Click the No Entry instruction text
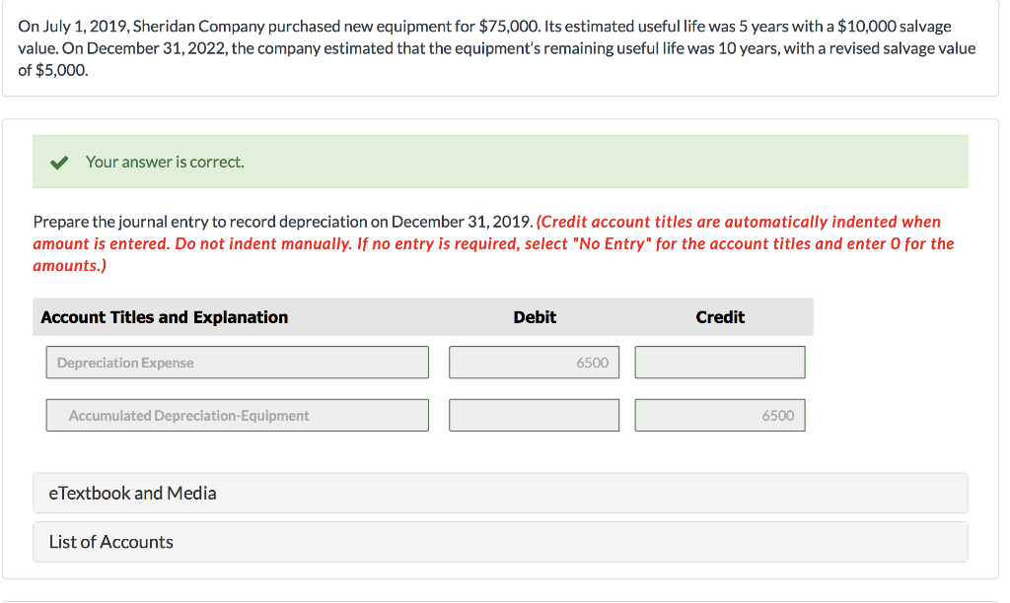Viewport: 1010px width, 603px height. 493,243
